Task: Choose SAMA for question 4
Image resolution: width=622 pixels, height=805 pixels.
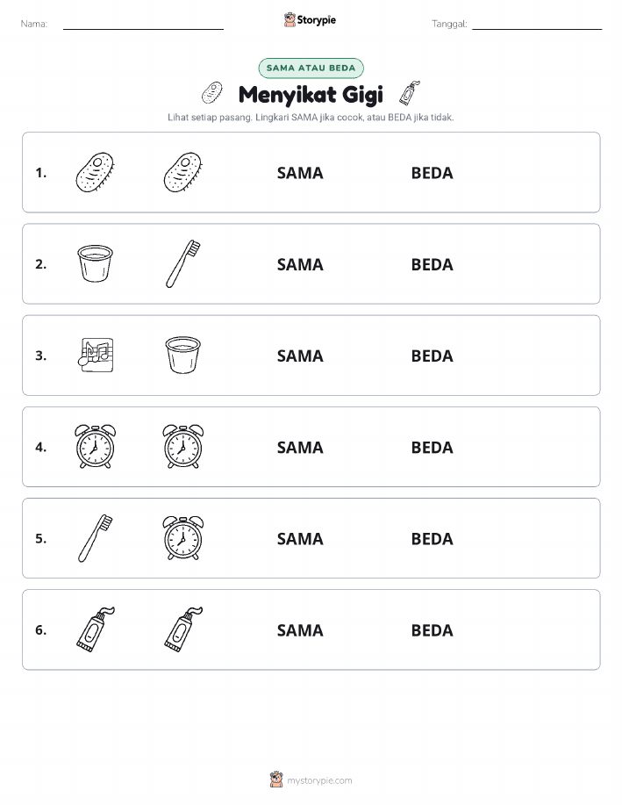Action: (300, 447)
